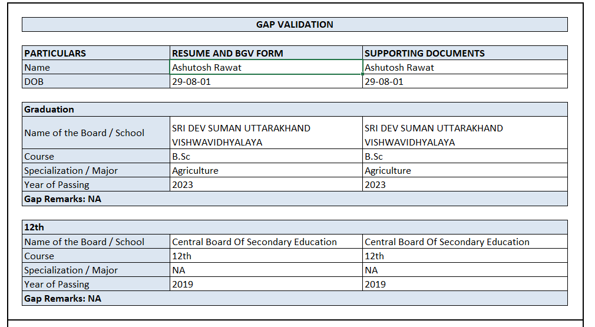Click the 12th section header row
Screen dimensions: 595x327
click(295, 227)
